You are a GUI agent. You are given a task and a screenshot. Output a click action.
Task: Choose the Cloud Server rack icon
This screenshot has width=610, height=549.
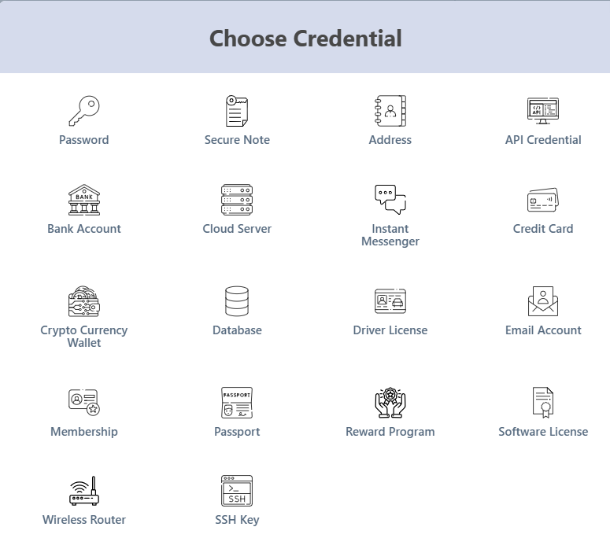point(237,200)
